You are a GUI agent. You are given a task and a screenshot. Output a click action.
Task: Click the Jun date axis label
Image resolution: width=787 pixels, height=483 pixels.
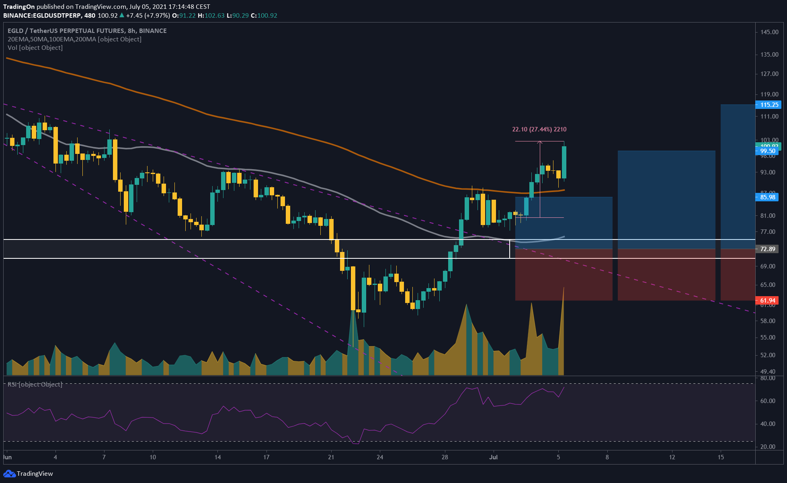click(8, 457)
